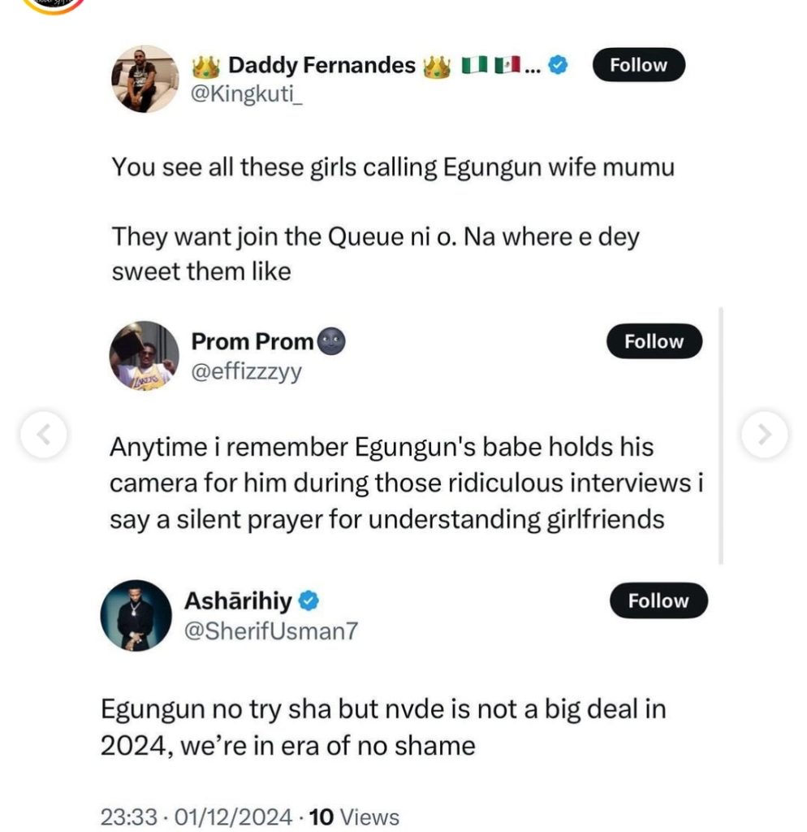Click the Prom Prom display name
Screen dimensions: 807x832
pyautogui.click(x=252, y=342)
